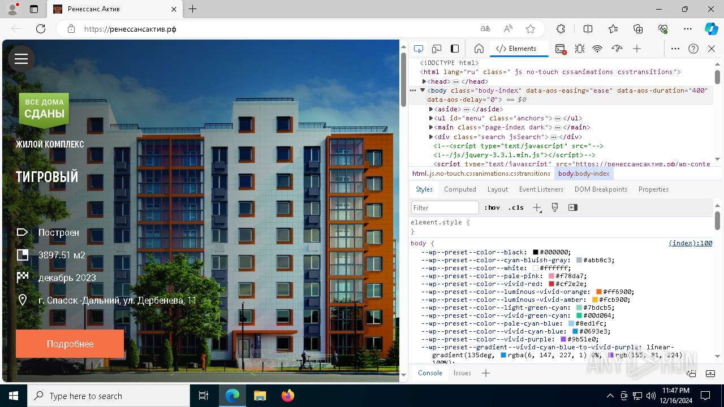The image size is (724, 407).
Task: Open the Copilot sidebar icon
Action: (x=712, y=29)
